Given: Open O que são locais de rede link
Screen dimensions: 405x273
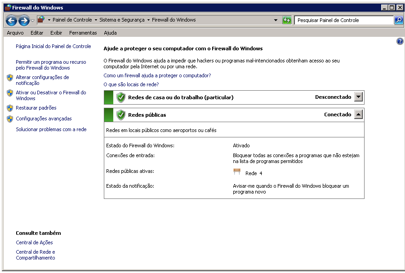Looking at the screenshot, I should click(x=131, y=84).
